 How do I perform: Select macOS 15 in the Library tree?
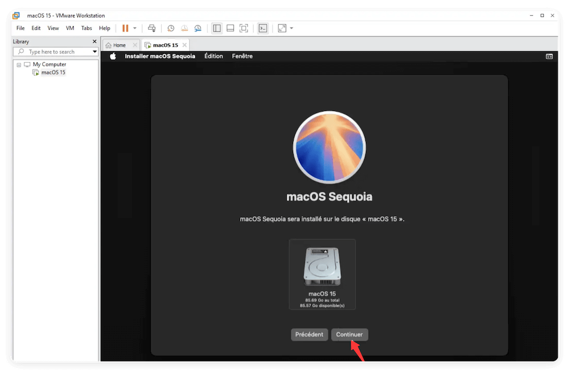coord(52,72)
